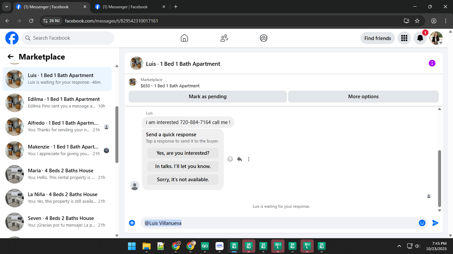The height and width of the screenshot is (254, 453).
Task: Open File Explorer from taskbar
Action: pos(147,246)
